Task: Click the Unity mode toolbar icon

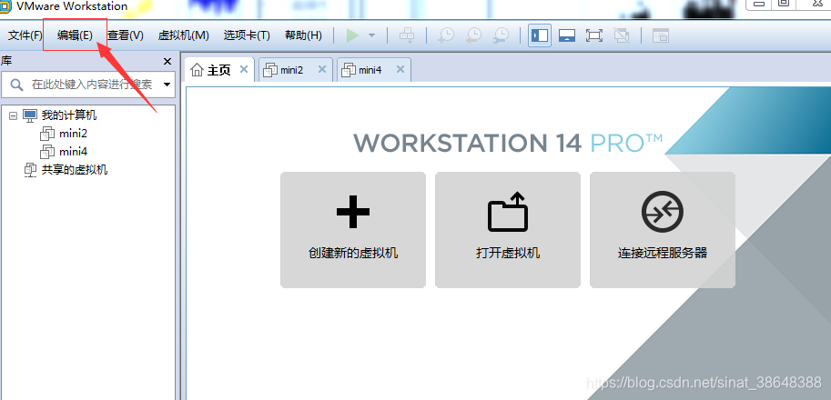Action: coord(621,35)
